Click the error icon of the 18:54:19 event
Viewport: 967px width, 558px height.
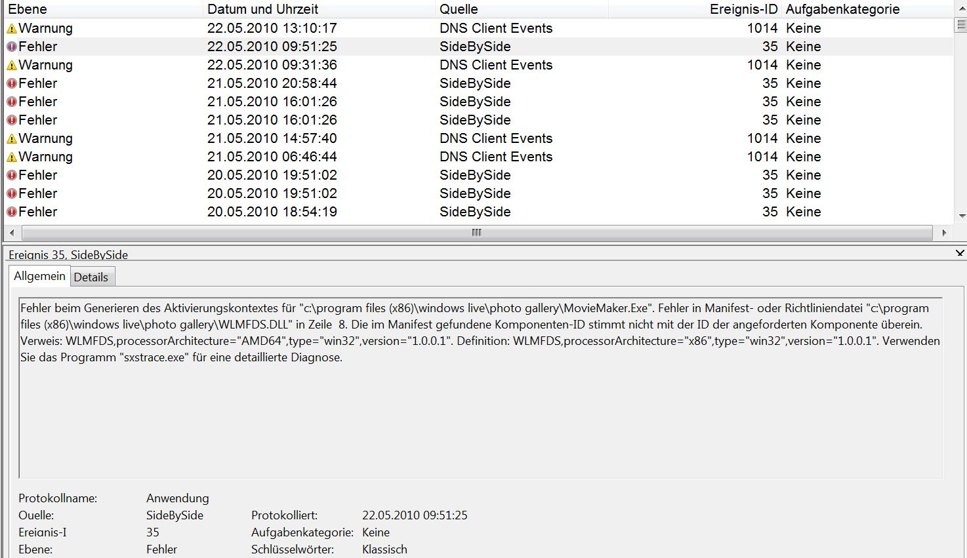point(12,212)
